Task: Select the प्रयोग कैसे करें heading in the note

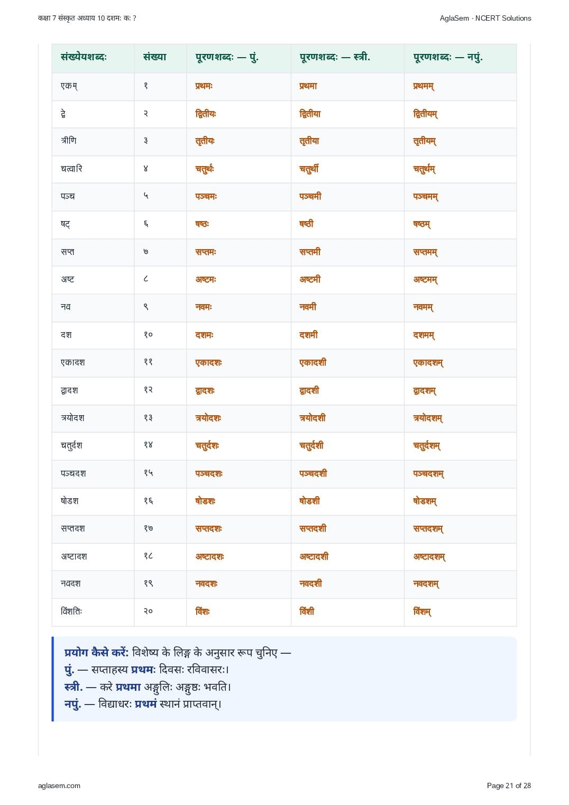Action: click(x=96, y=652)
